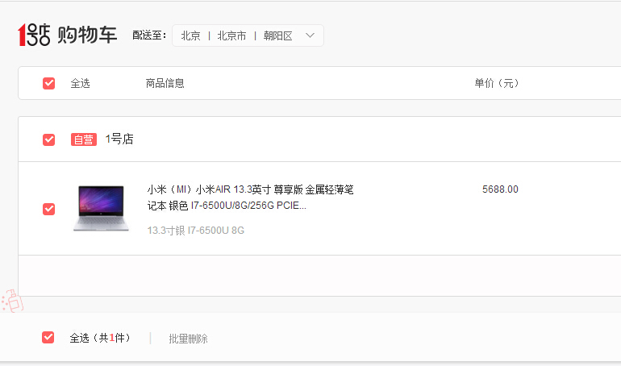Click the spec text 13.3寸银 I7-6500U 8G
621x366 pixels.
tap(196, 231)
